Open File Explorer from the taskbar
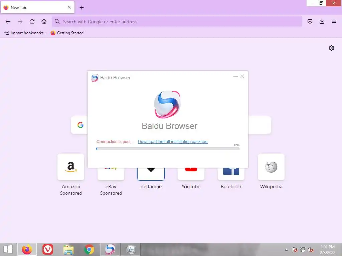The width and height of the screenshot is (342, 256). coord(68,249)
